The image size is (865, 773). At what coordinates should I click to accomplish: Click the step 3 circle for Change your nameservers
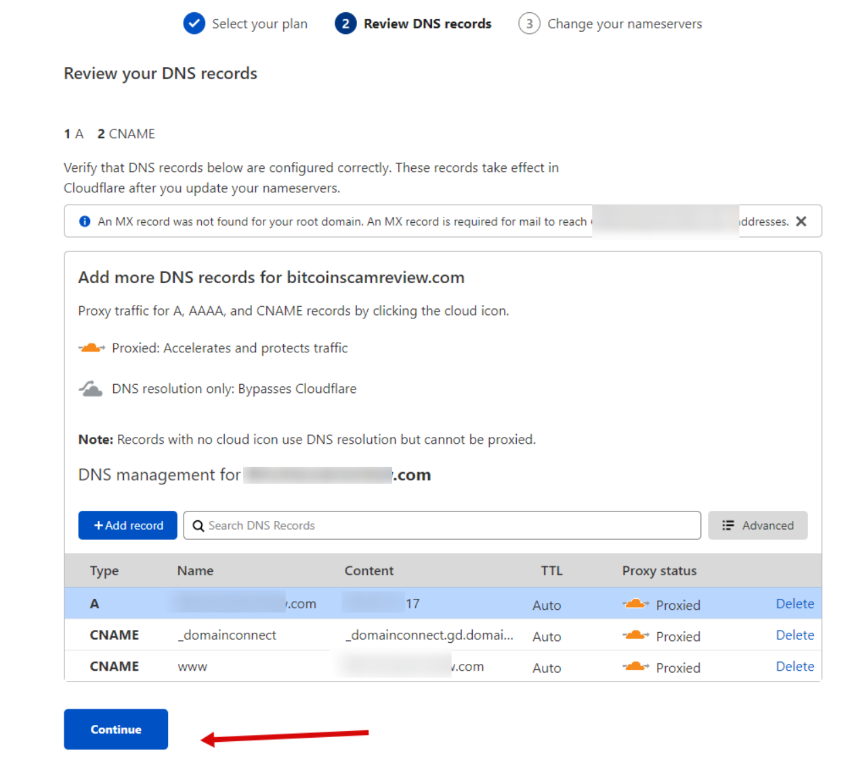tap(529, 24)
